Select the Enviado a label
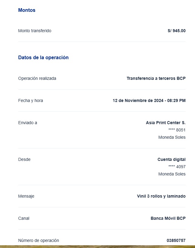The width and height of the screenshot is (195, 248). (x=28, y=123)
